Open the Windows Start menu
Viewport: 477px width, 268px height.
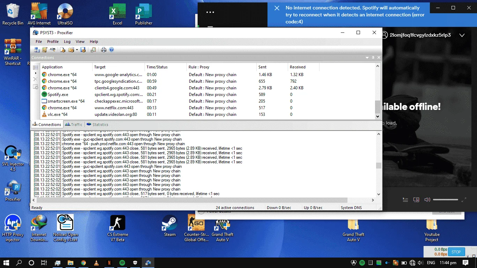pyautogui.click(x=6, y=263)
